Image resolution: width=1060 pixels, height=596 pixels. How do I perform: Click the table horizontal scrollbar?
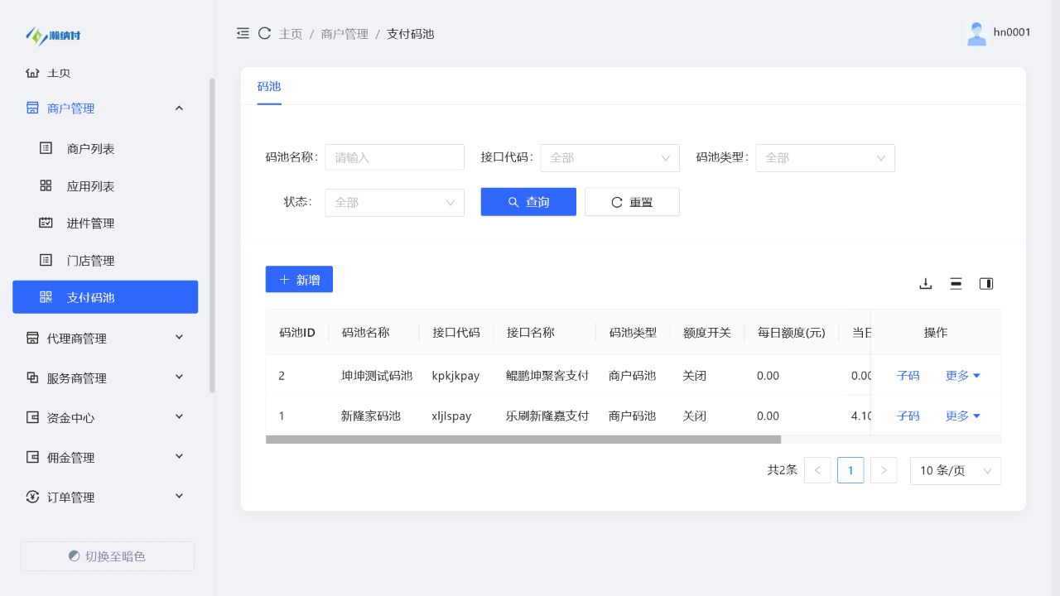pos(523,440)
